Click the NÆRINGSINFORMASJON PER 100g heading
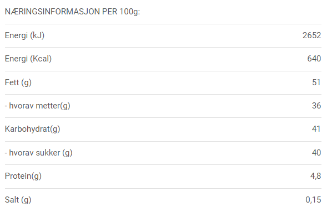This screenshot has width=327, height=207. 72,12
